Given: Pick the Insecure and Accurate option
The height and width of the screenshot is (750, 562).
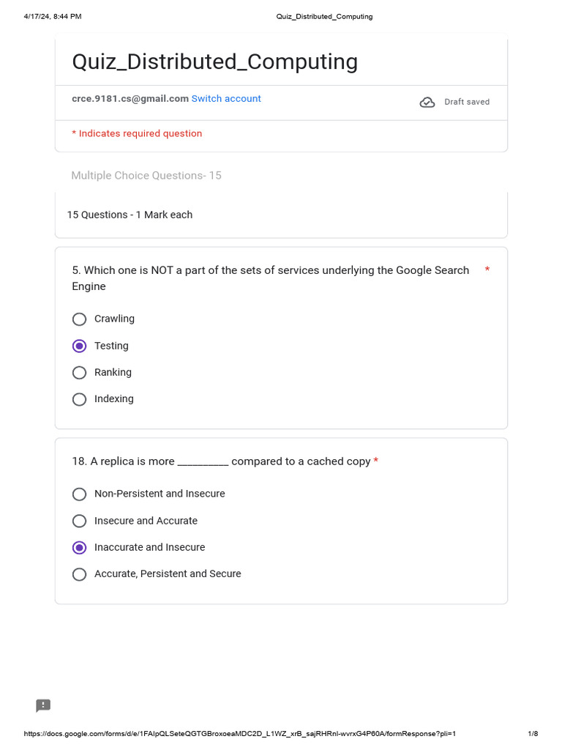Looking at the screenshot, I should [x=80, y=521].
